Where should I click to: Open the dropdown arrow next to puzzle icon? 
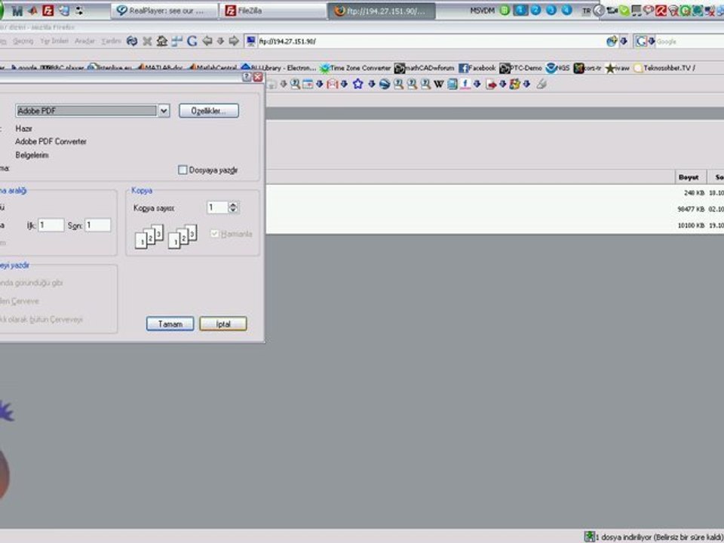click(x=526, y=84)
